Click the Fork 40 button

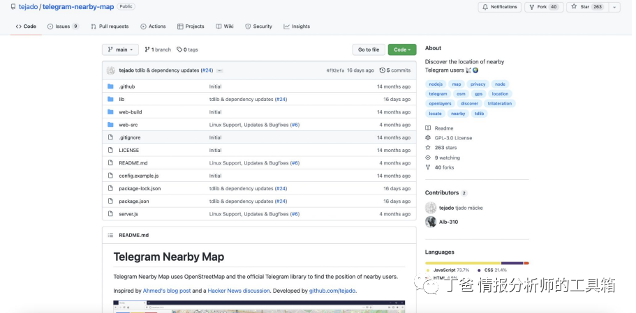[544, 7]
